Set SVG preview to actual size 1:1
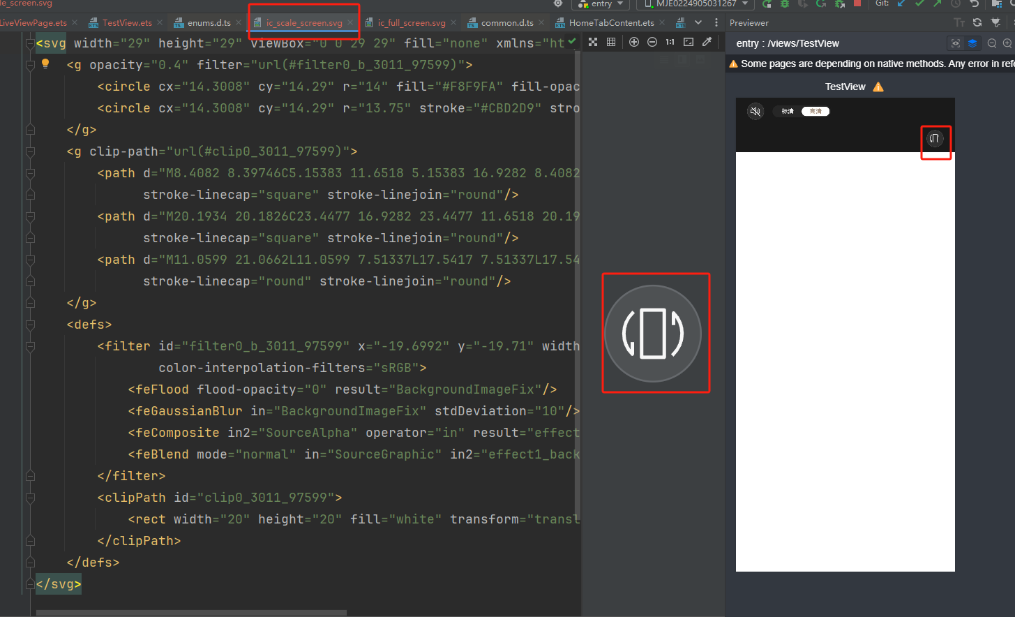The width and height of the screenshot is (1015, 617). 670,42
